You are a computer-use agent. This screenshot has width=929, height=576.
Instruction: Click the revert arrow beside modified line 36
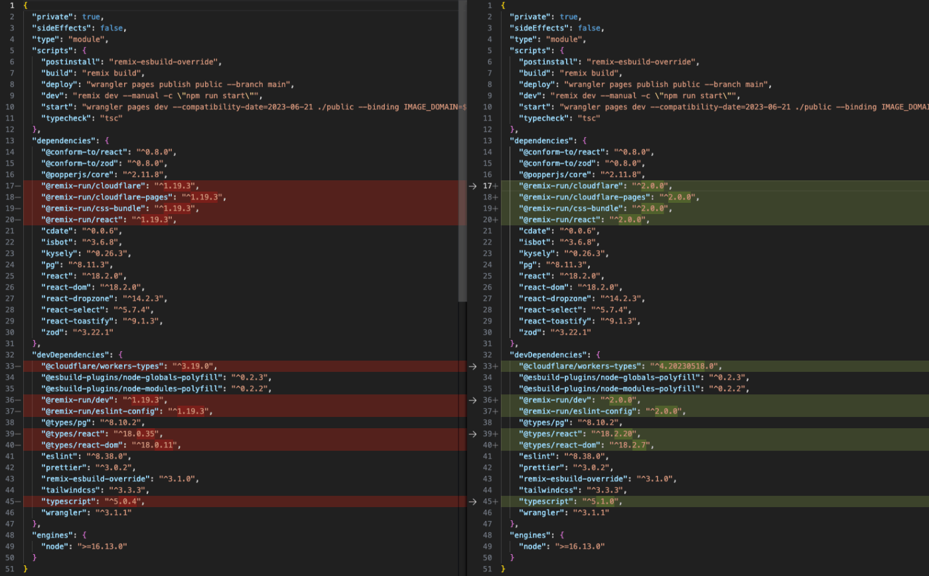pos(472,400)
